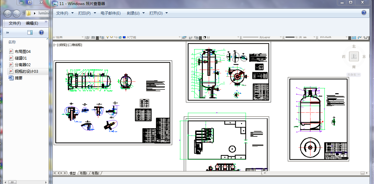Click the workspace settings gear icon

[x=87, y=37]
